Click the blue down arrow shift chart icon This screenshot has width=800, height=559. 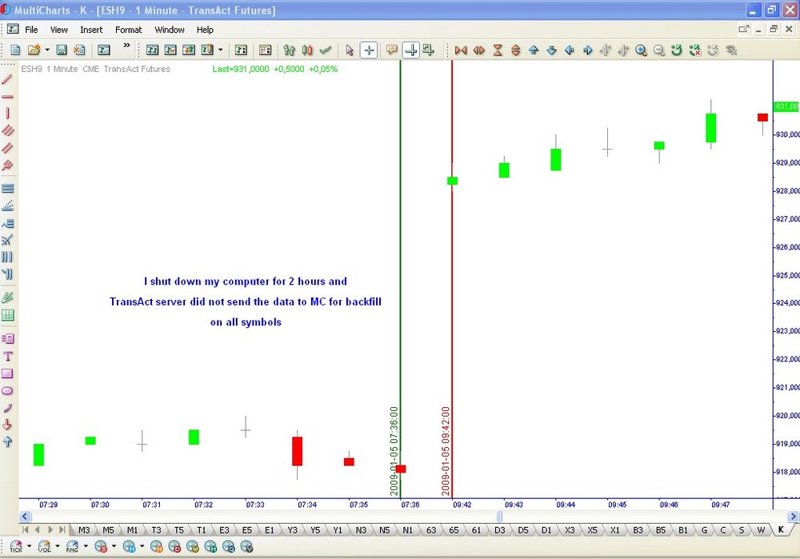tap(551, 50)
